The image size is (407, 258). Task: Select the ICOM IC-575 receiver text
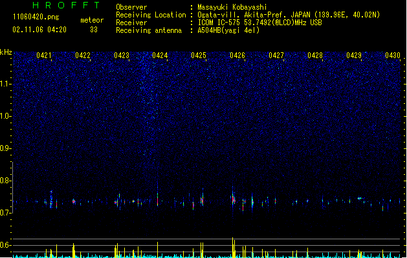tap(259, 23)
